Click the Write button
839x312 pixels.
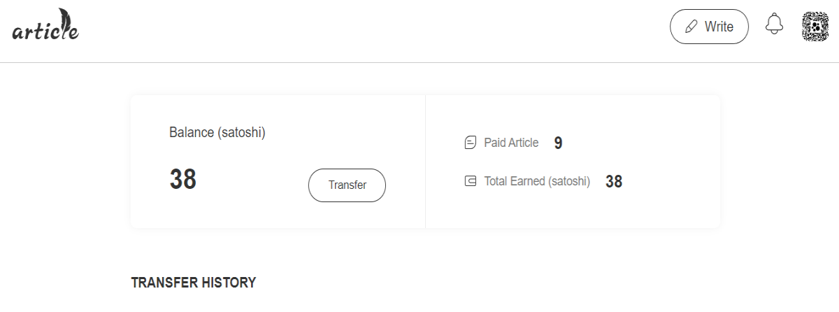(709, 27)
